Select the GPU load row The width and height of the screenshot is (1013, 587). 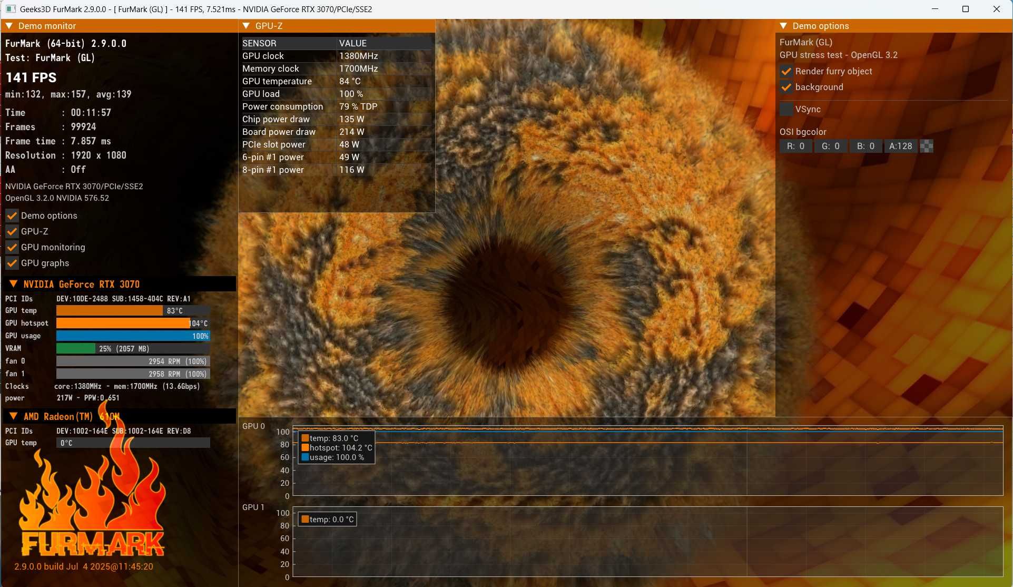[x=336, y=94]
